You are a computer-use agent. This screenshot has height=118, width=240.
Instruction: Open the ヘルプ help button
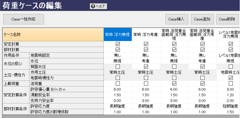[x=98, y=6]
